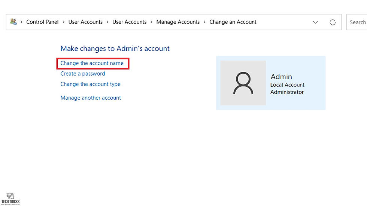Viewport: 367px width, 206px height.
Task: Open second User Accounts breadcrumb before Manage Accounts
Action: click(x=130, y=22)
